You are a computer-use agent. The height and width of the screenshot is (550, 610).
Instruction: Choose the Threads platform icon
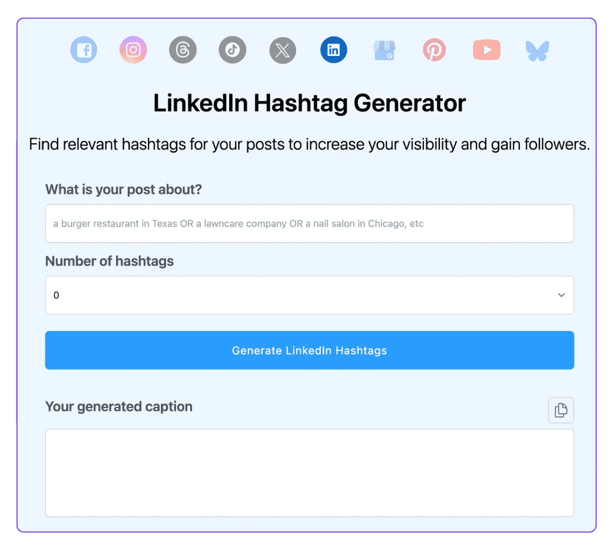tap(183, 50)
